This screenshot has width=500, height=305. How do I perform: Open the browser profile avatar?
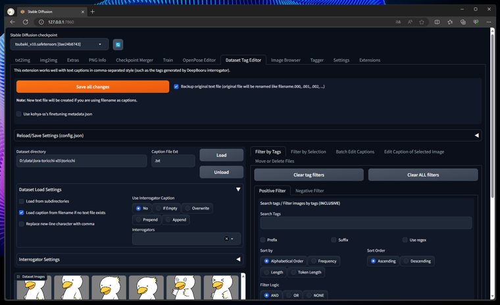pos(11,12)
